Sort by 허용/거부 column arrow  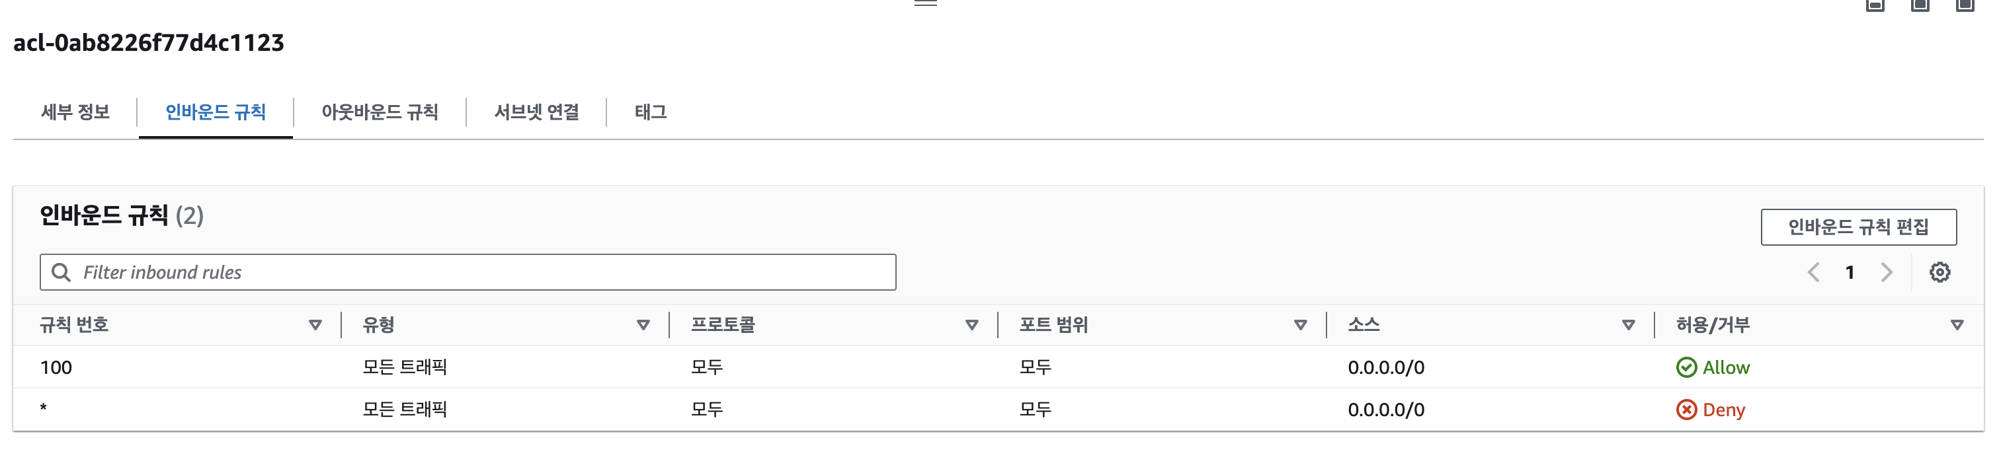pyautogui.click(x=1957, y=326)
